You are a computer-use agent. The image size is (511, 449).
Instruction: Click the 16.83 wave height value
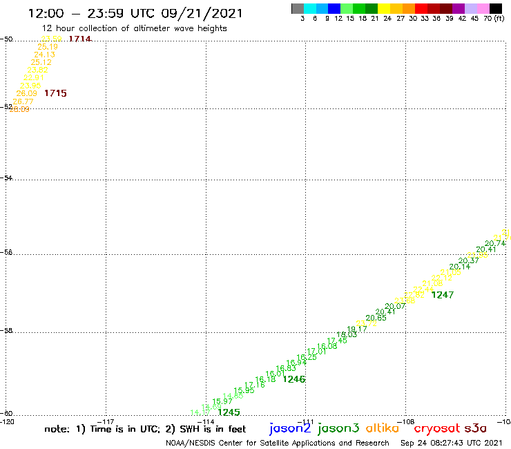coord(286,368)
